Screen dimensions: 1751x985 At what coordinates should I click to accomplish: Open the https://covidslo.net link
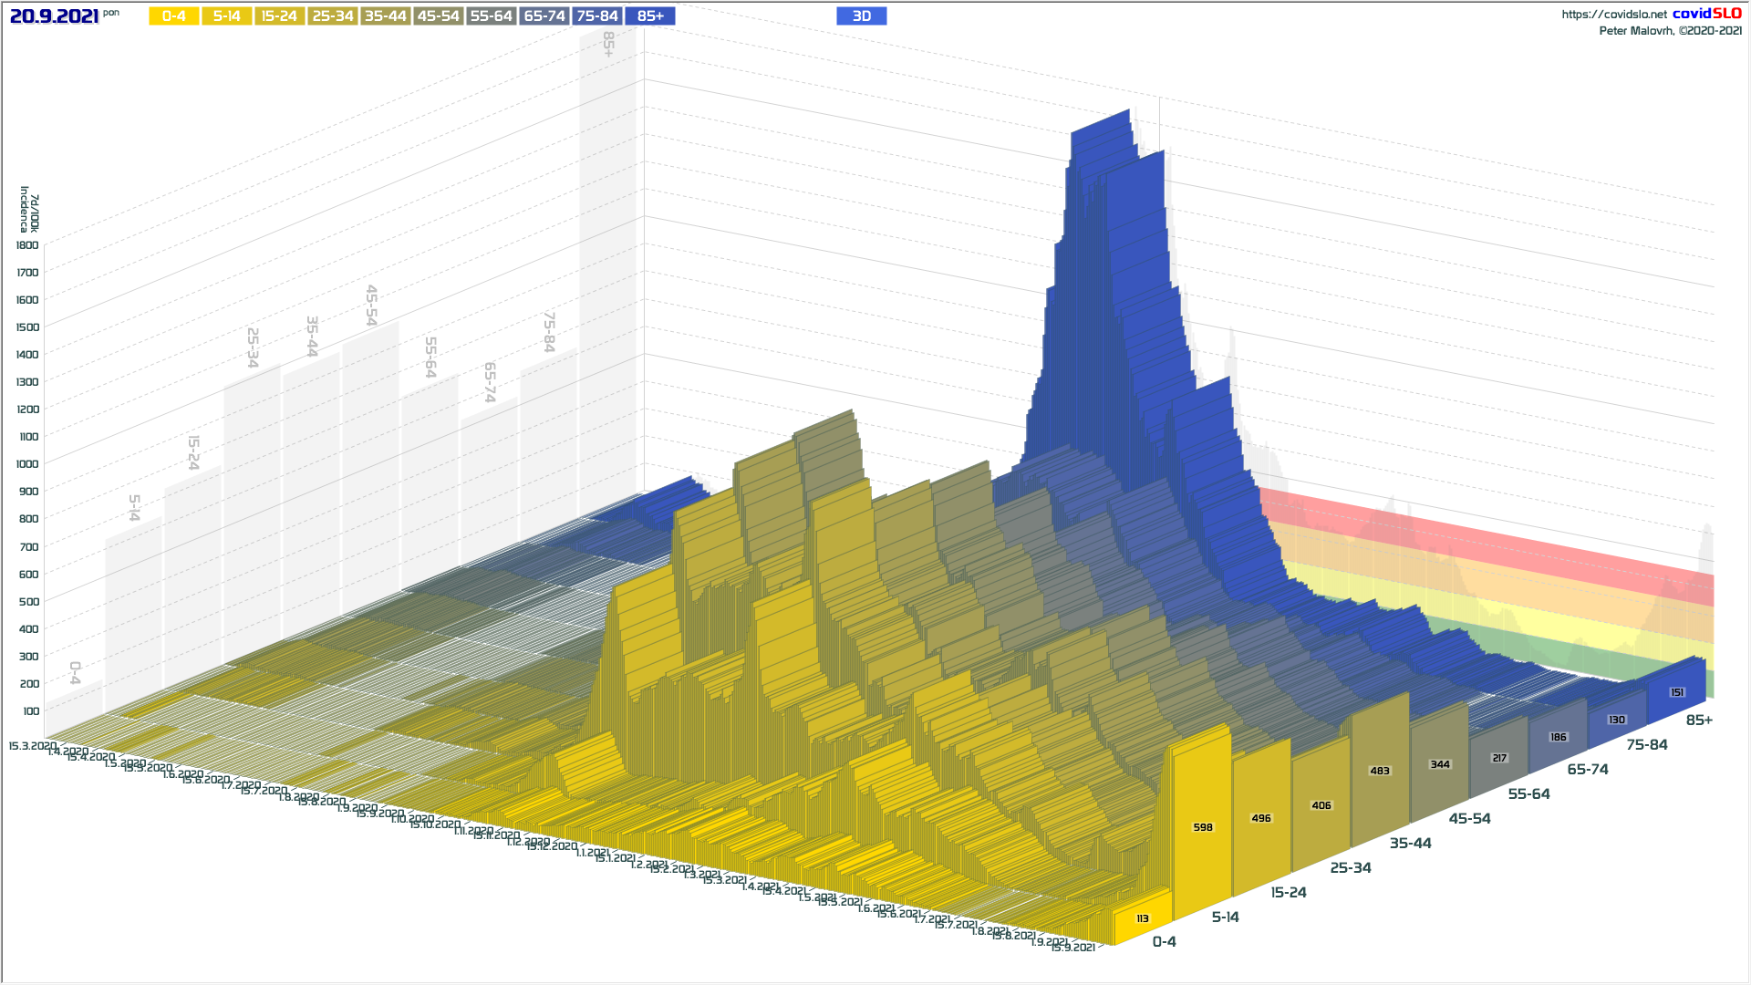coord(1613,15)
